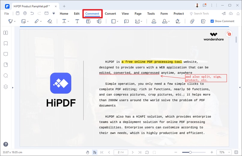Click the Redo arrow icon
This screenshot has width=242, height=156.
tap(39, 13)
